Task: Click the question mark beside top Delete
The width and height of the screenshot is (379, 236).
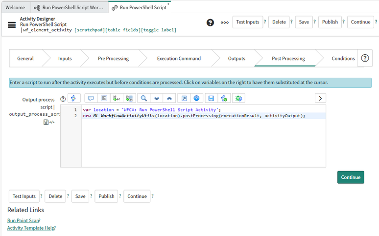Action: tap(291, 21)
